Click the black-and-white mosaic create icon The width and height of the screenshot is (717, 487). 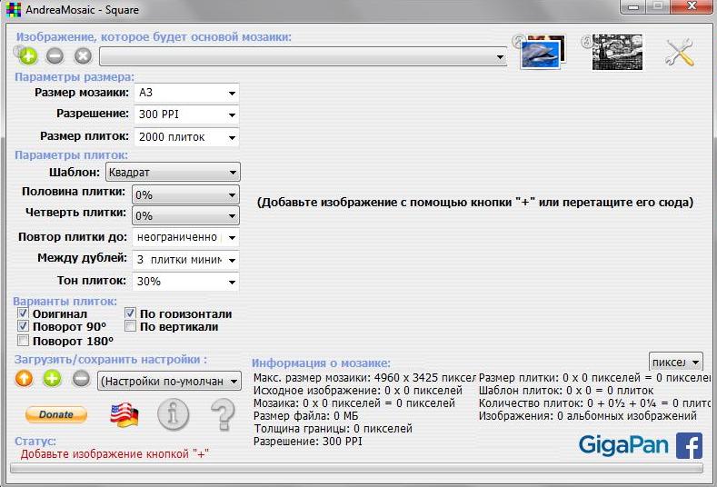pos(617,52)
